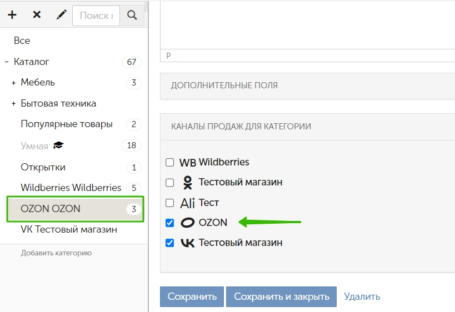Select the Умная category
This screenshot has width=455, height=312.
(x=34, y=146)
